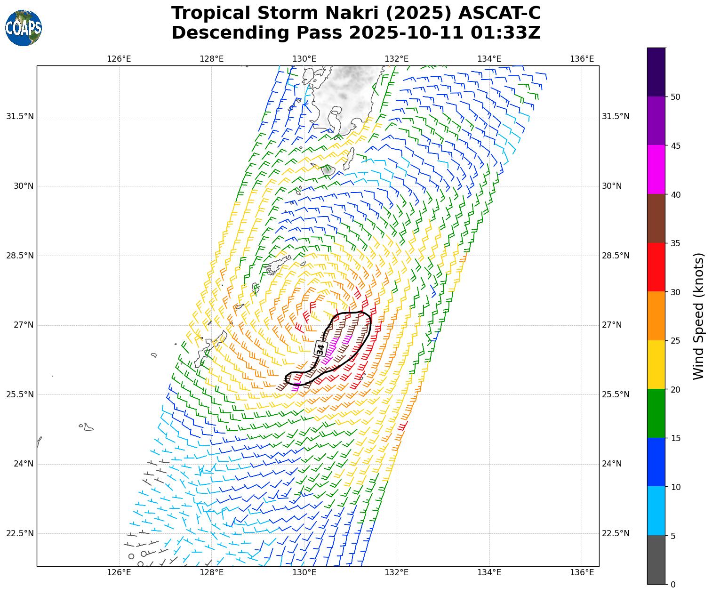Click the 31.5°N label on the right axis
The width and height of the screenshot is (712, 595).
point(616,116)
